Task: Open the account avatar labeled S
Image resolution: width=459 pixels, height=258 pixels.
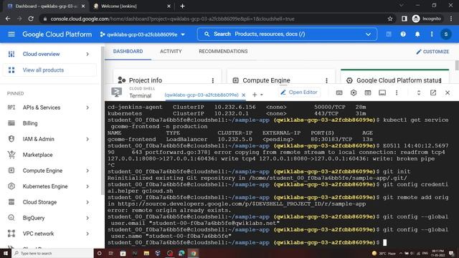Action: (446, 34)
